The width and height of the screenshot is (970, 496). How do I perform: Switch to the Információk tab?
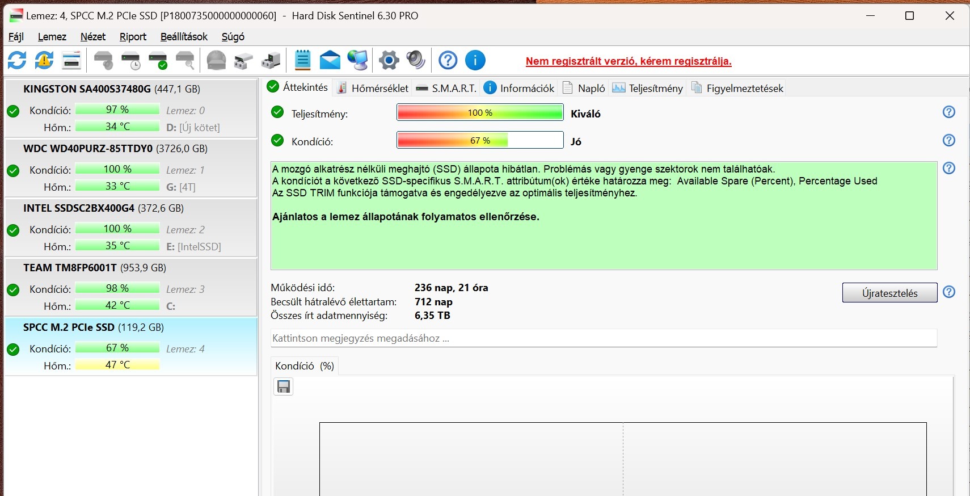click(519, 88)
